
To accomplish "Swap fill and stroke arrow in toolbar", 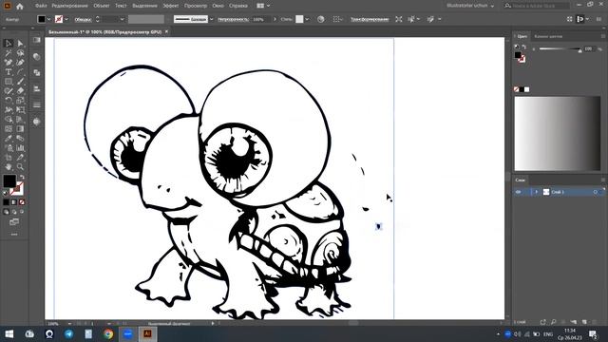I will click(22, 177).
